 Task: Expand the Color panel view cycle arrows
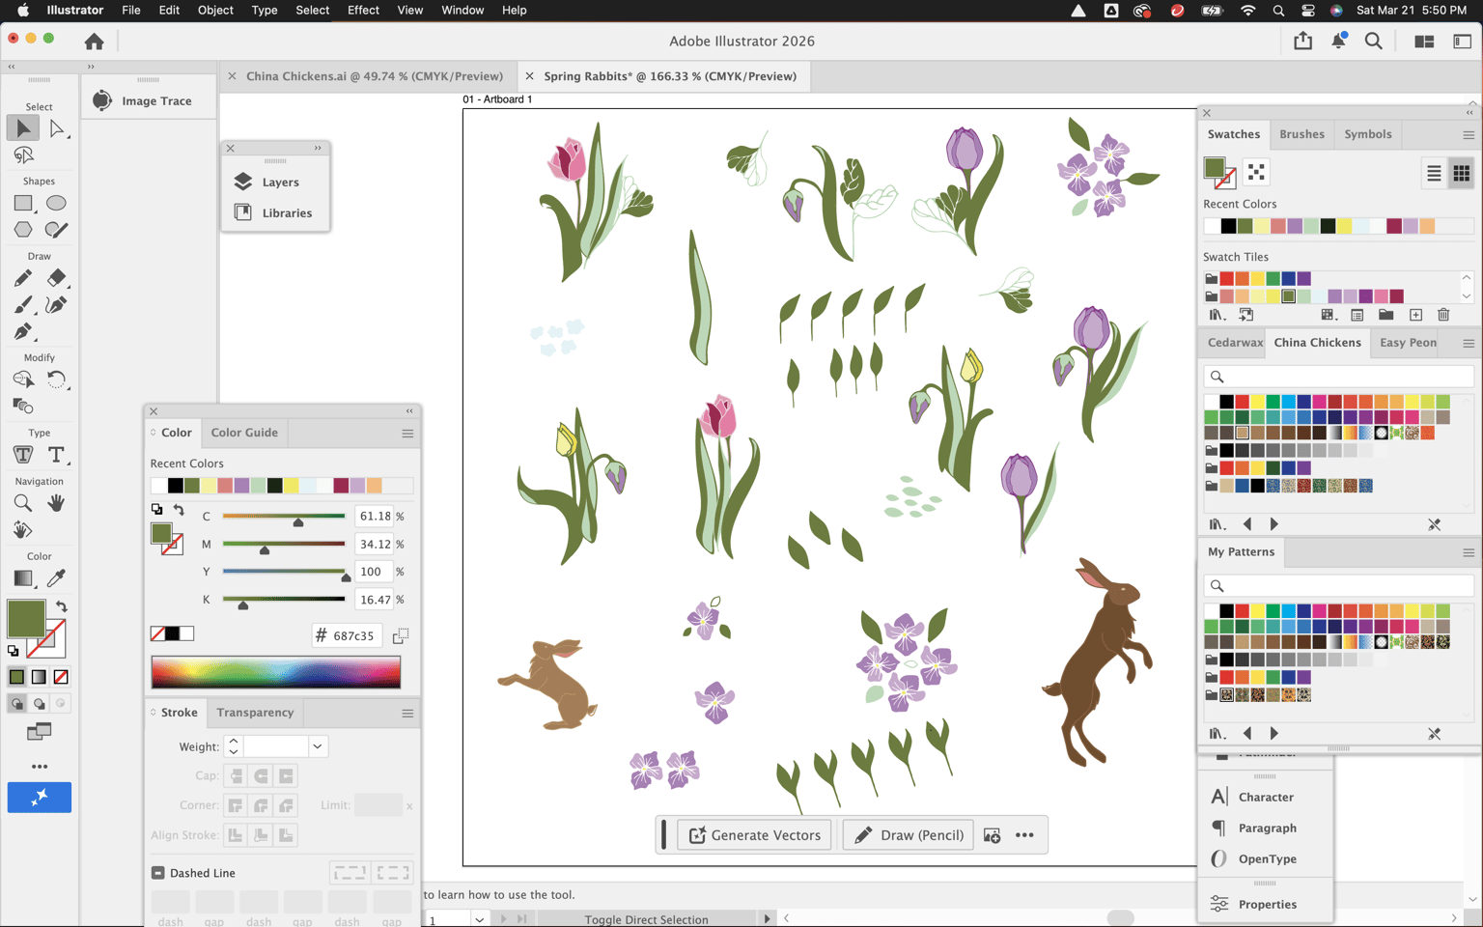[154, 433]
